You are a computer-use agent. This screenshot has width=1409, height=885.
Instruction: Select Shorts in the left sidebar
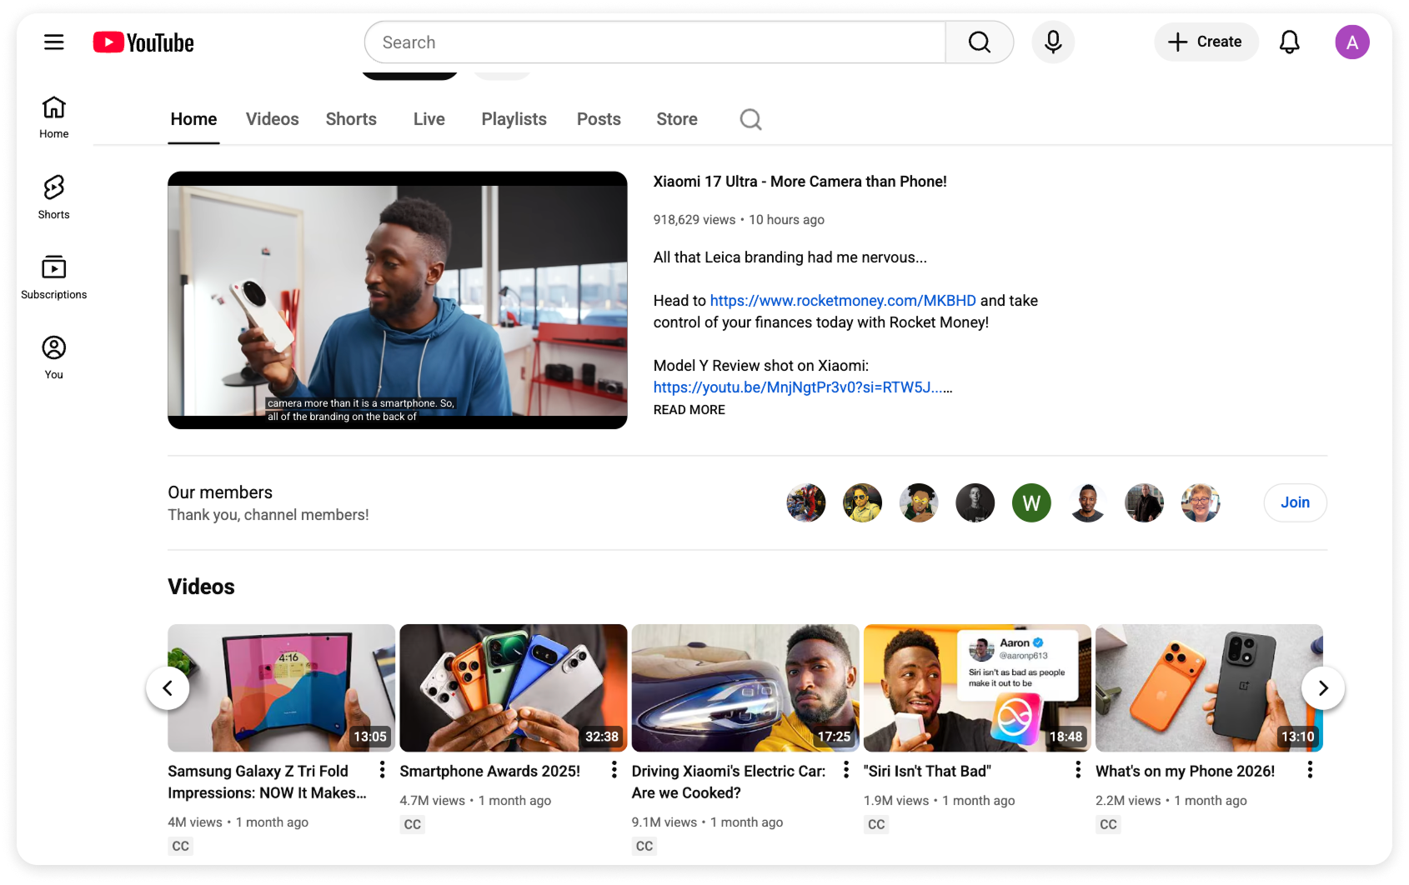tap(53, 196)
